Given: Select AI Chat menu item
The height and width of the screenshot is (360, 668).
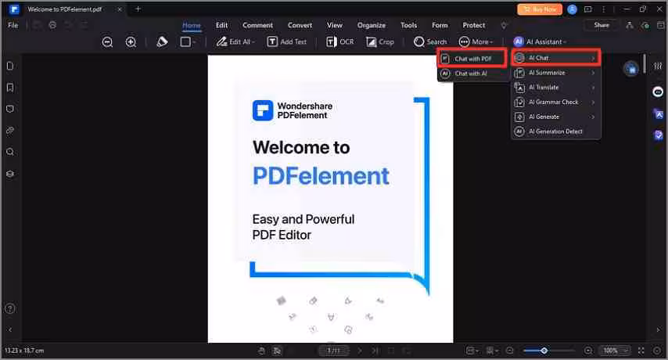Looking at the screenshot, I should 556,58.
